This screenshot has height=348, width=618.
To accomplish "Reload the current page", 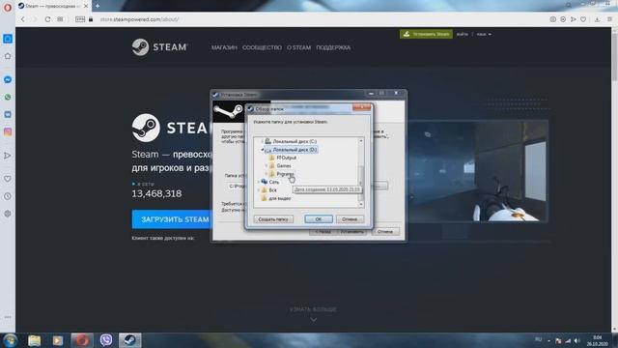I will pos(47,19).
